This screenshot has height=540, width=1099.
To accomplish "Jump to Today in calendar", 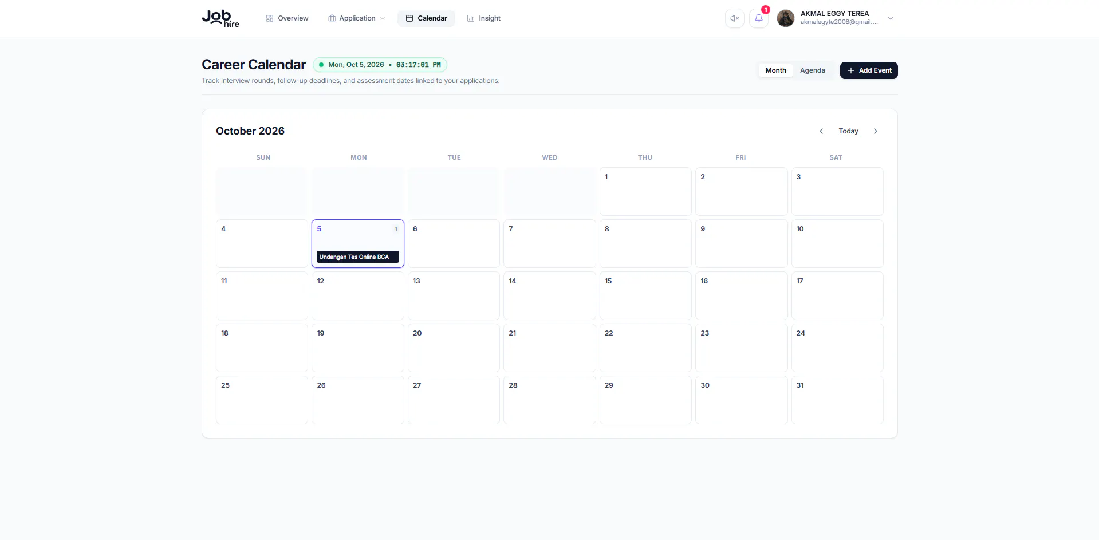I will pos(848,131).
